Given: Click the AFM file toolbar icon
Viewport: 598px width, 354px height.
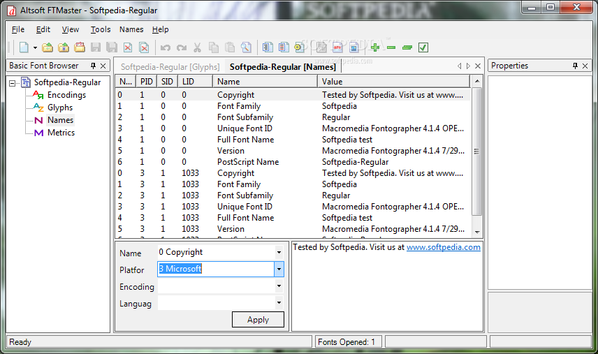Looking at the screenshot, I should coord(337,47).
